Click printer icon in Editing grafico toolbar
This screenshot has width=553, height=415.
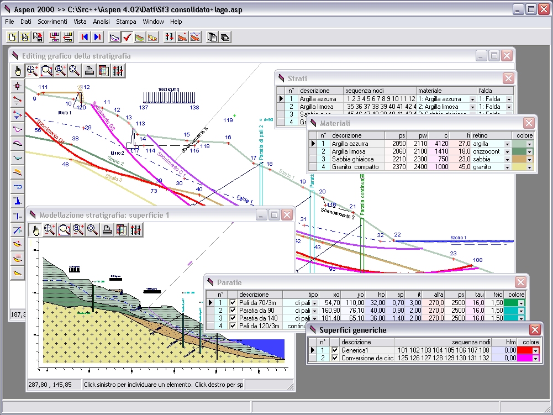point(89,70)
